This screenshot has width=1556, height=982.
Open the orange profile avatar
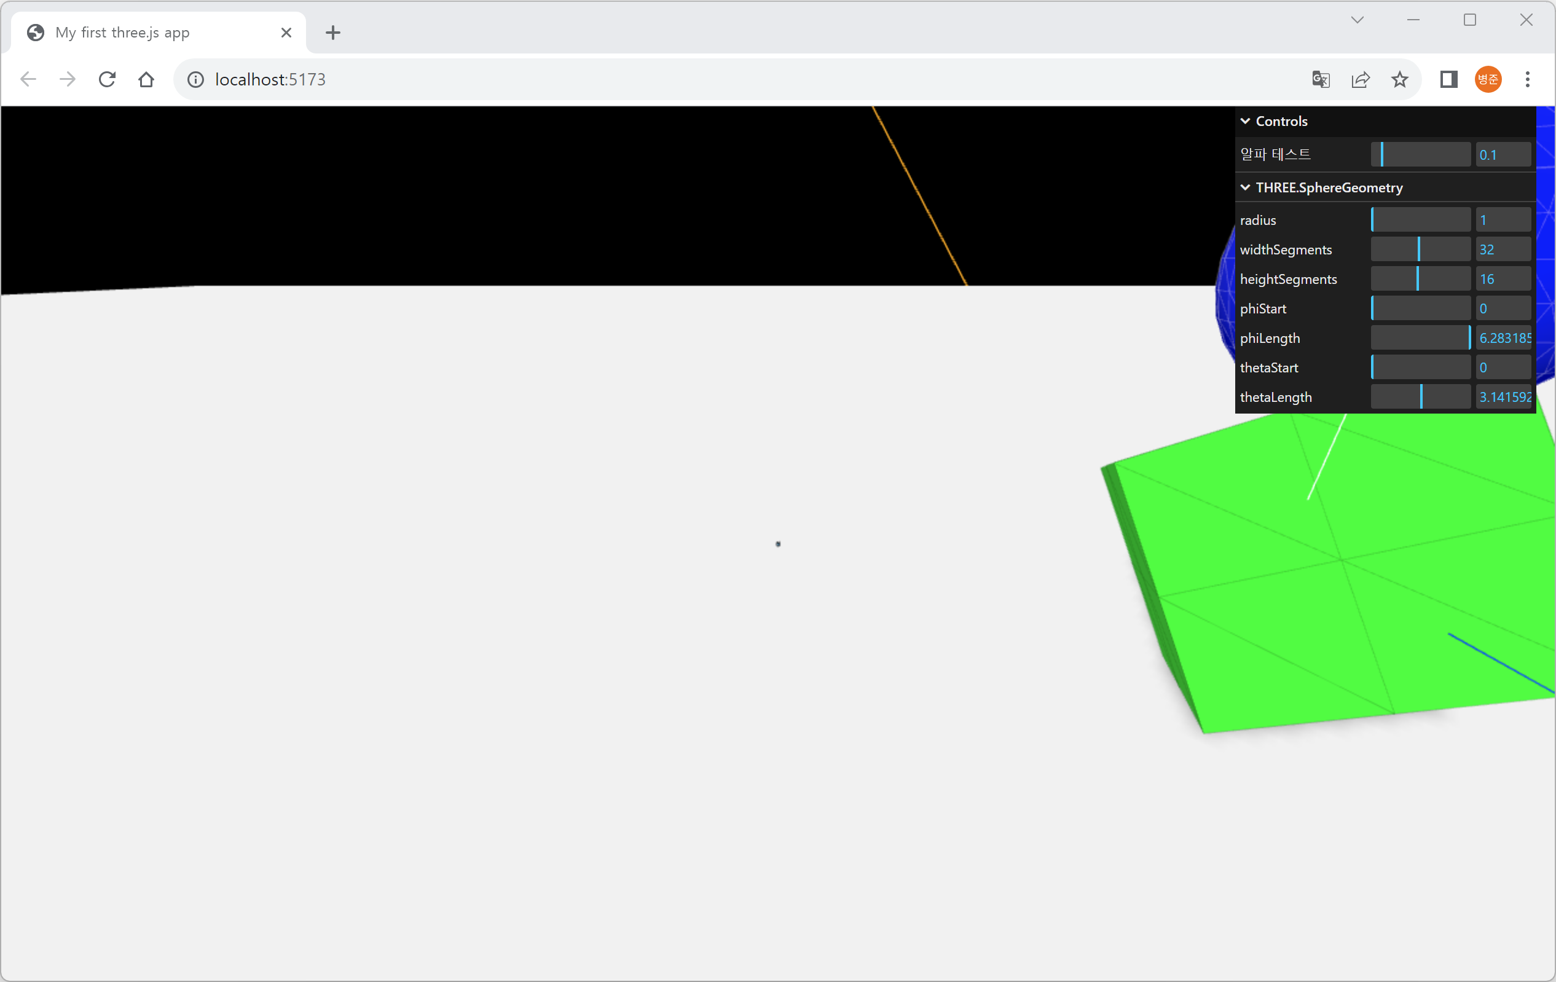tap(1488, 79)
